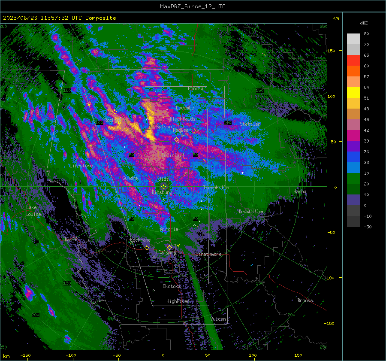Click the Okotoks city label
Image resolution: width=386 pixels, height=361 pixels.
pos(172,286)
